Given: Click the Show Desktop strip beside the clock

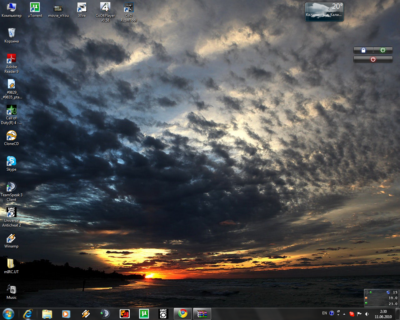Looking at the screenshot, I should click(397, 314).
